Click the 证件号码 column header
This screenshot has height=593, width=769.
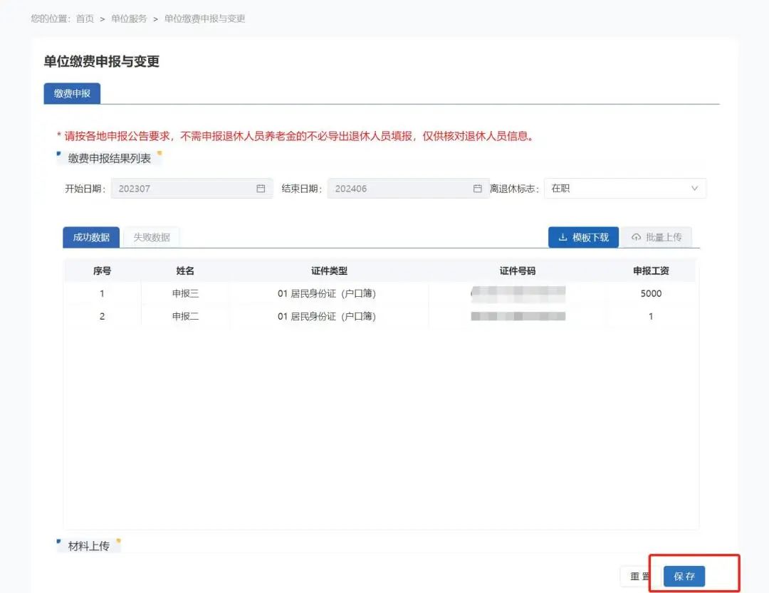(517, 271)
